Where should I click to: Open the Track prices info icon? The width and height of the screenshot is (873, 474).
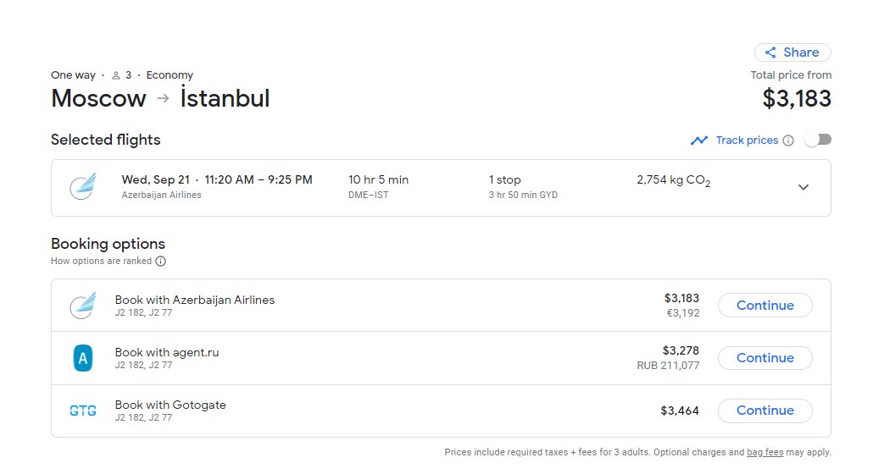[x=788, y=141]
